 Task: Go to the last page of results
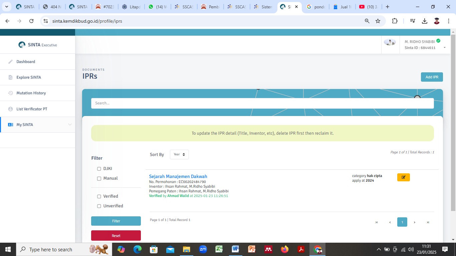click(x=428, y=222)
